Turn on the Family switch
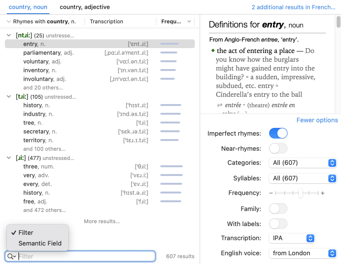 coord(278,209)
